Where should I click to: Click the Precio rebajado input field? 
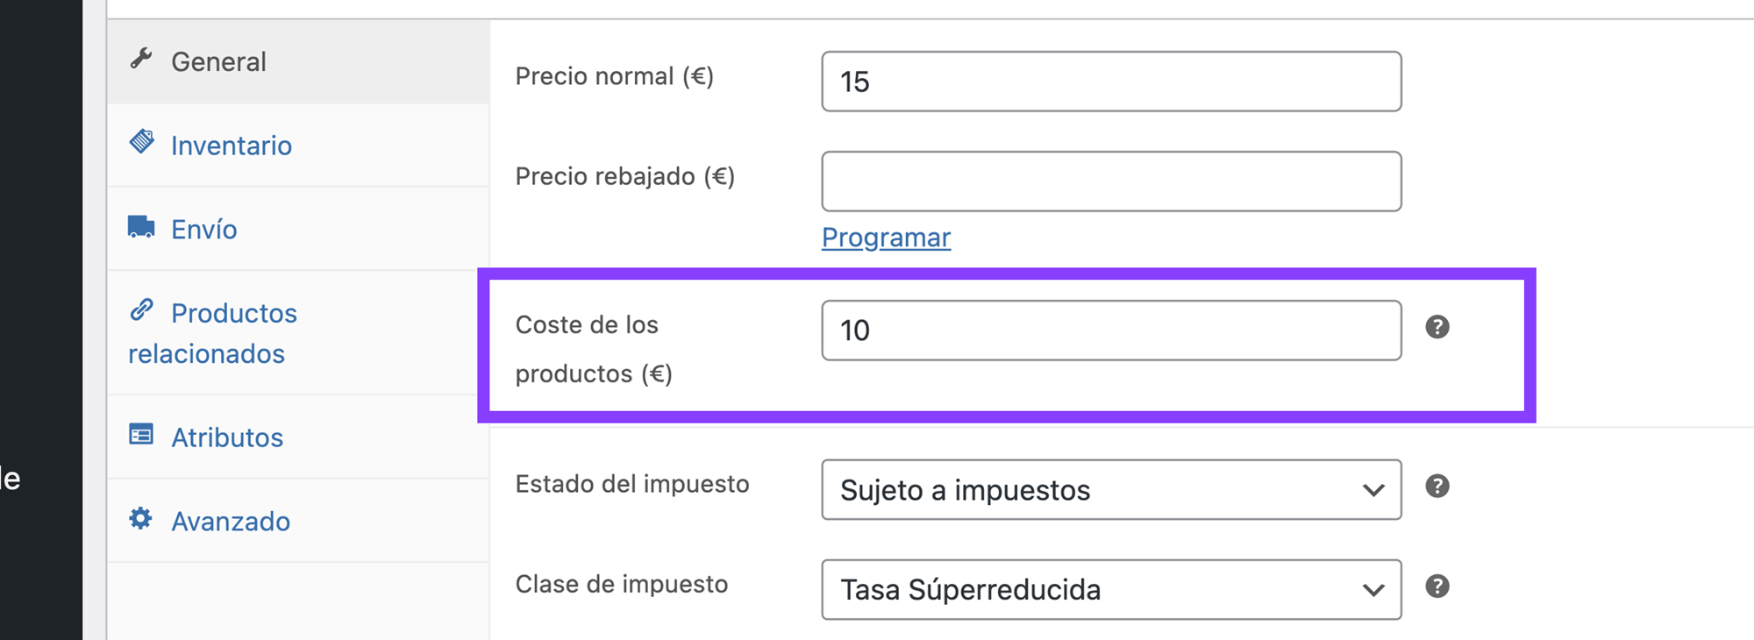1110,181
